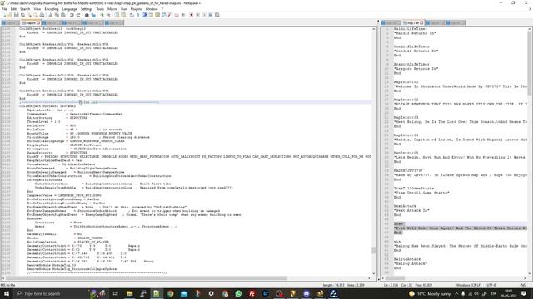
Task: Select the active .str tab in right pane
Action: click(412, 22)
